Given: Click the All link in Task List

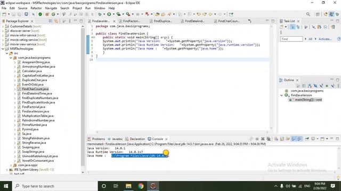Looking at the screenshot, I should click(310, 39).
